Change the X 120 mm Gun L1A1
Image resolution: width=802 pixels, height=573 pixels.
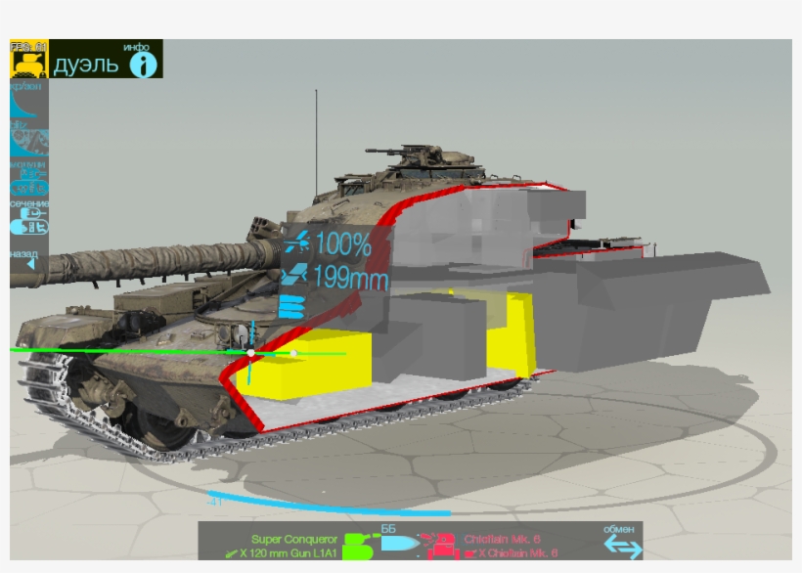tap(282, 553)
